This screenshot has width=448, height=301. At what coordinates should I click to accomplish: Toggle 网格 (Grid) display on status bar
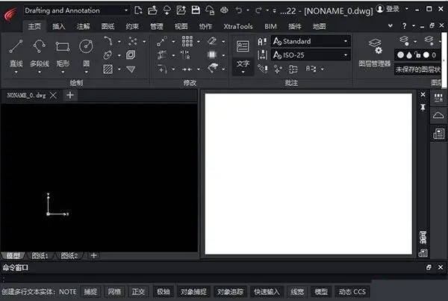114,291
